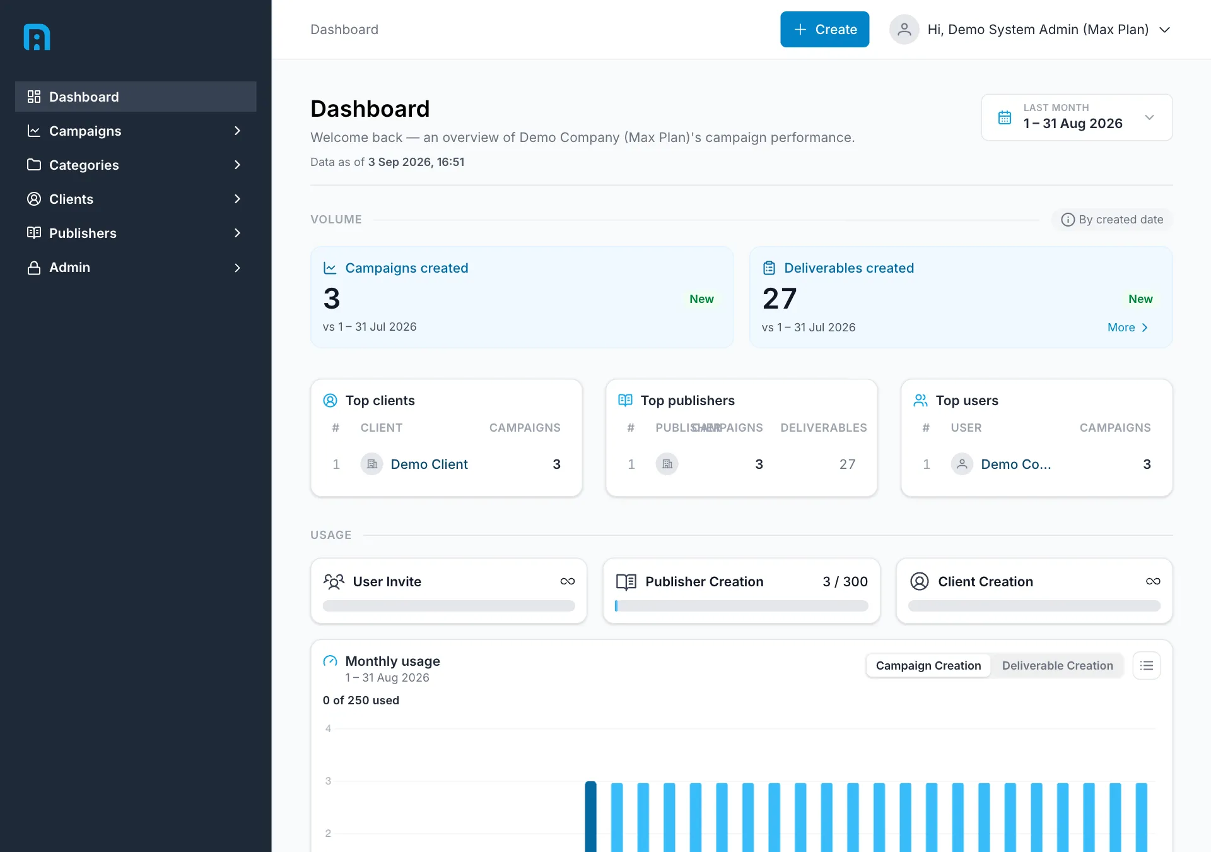Click the DELIVERABLES column header

824,428
